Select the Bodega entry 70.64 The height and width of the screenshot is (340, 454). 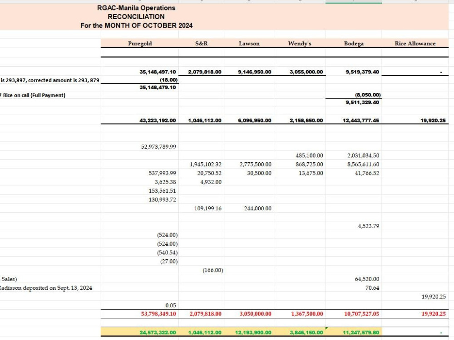tap(372, 288)
